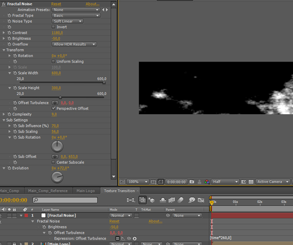This screenshot has height=245, width=293.
Task: Toggle the Contrast stopwatch keyframe icon
Action: [x=9, y=33]
